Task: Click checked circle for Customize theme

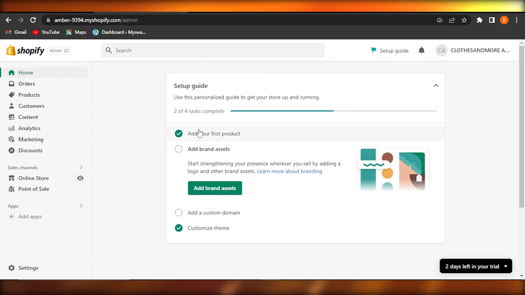Action: click(179, 228)
